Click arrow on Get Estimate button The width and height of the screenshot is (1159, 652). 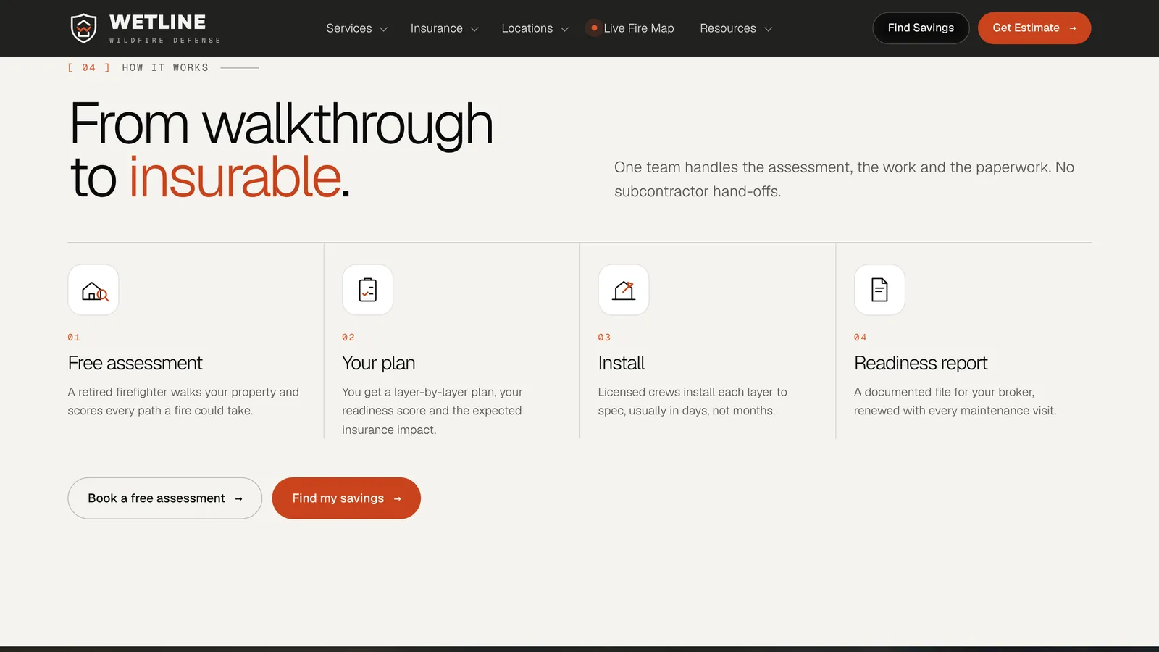(x=1073, y=28)
